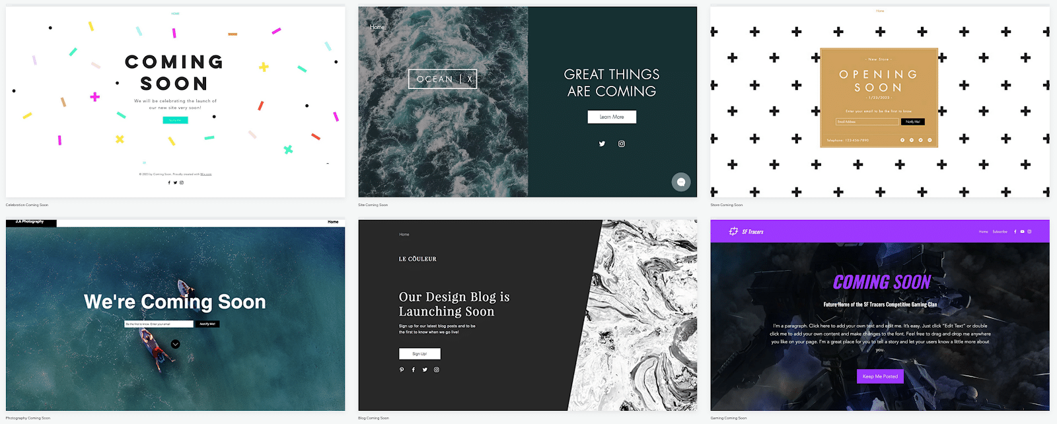1057x424 pixels.
Task: Click the Sign Up! button on design blog
Action: (x=419, y=354)
